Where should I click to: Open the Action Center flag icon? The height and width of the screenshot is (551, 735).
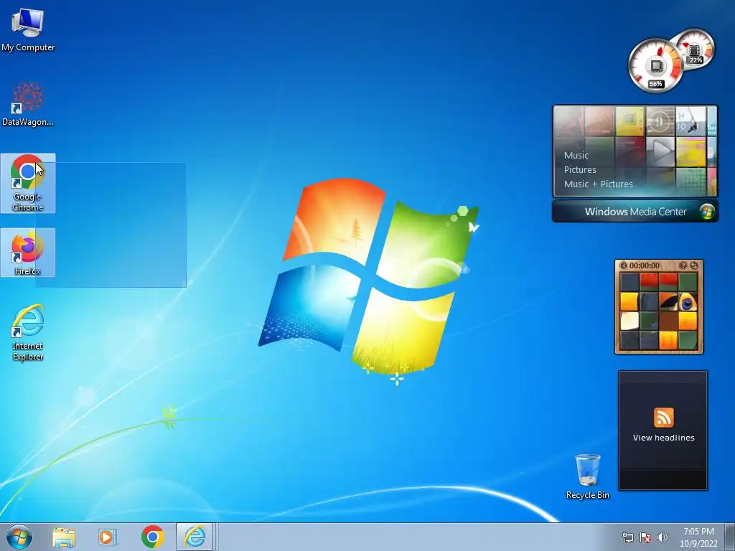(645, 537)
